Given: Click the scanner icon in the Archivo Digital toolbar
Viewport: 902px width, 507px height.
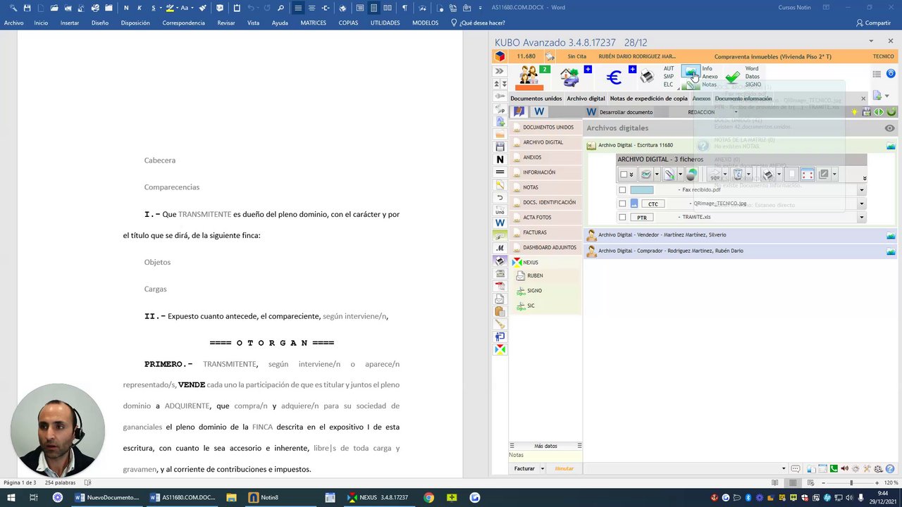Looking at the screenshot, I should 645,175.
